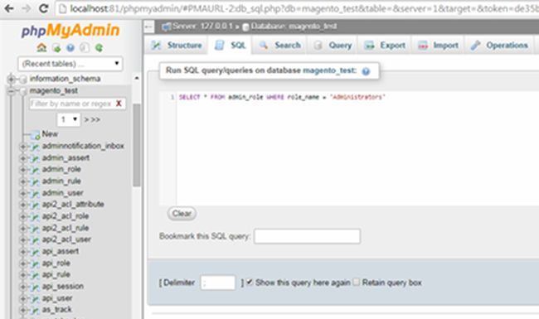Open the api2_acl_role table in tree
Image resolution: width=539 pixels, height=319 pixels.
pos(66,216)
